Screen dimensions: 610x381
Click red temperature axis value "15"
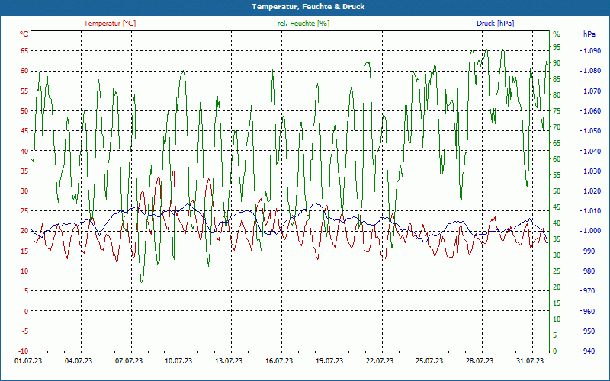(24, 251)
